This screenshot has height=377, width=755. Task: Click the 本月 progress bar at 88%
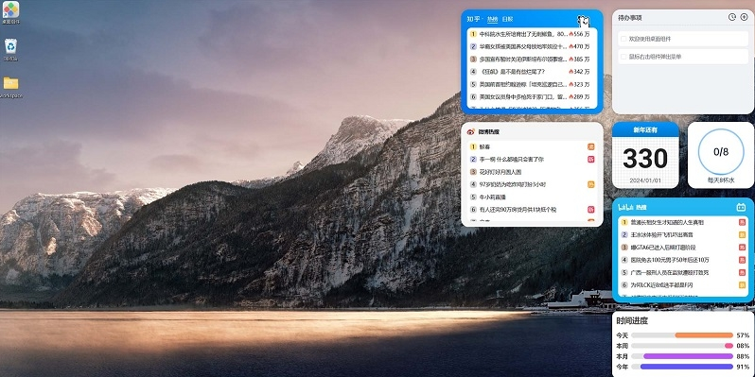click(x=682, y=356)
